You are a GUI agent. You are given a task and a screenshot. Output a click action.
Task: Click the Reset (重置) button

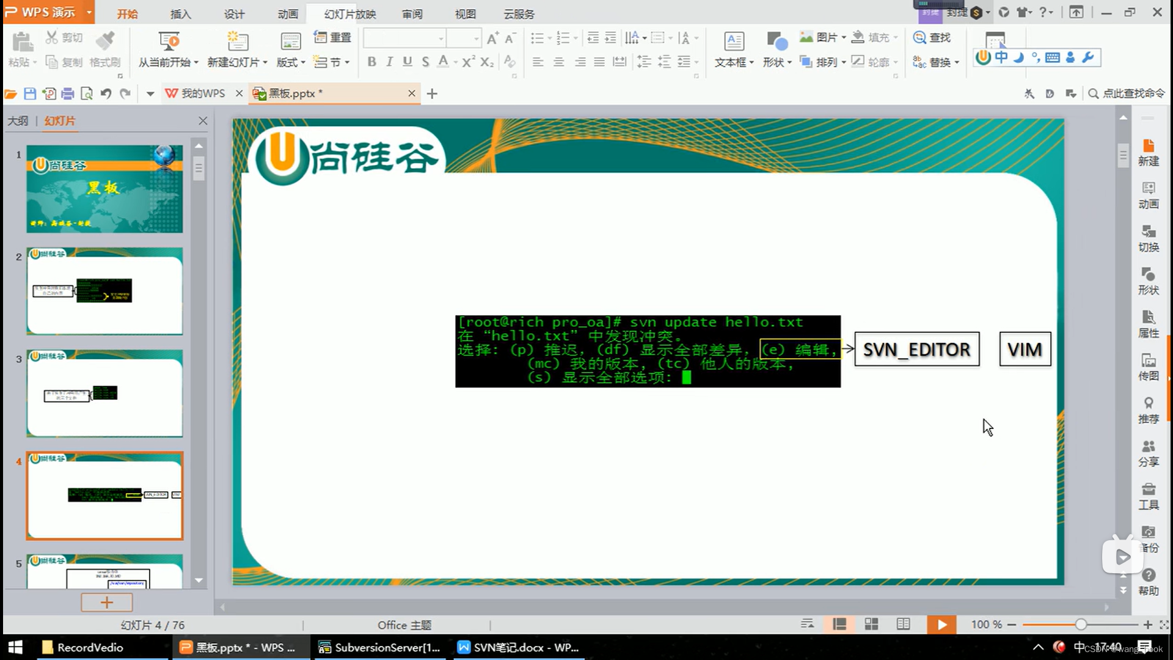tap(332, 38)
